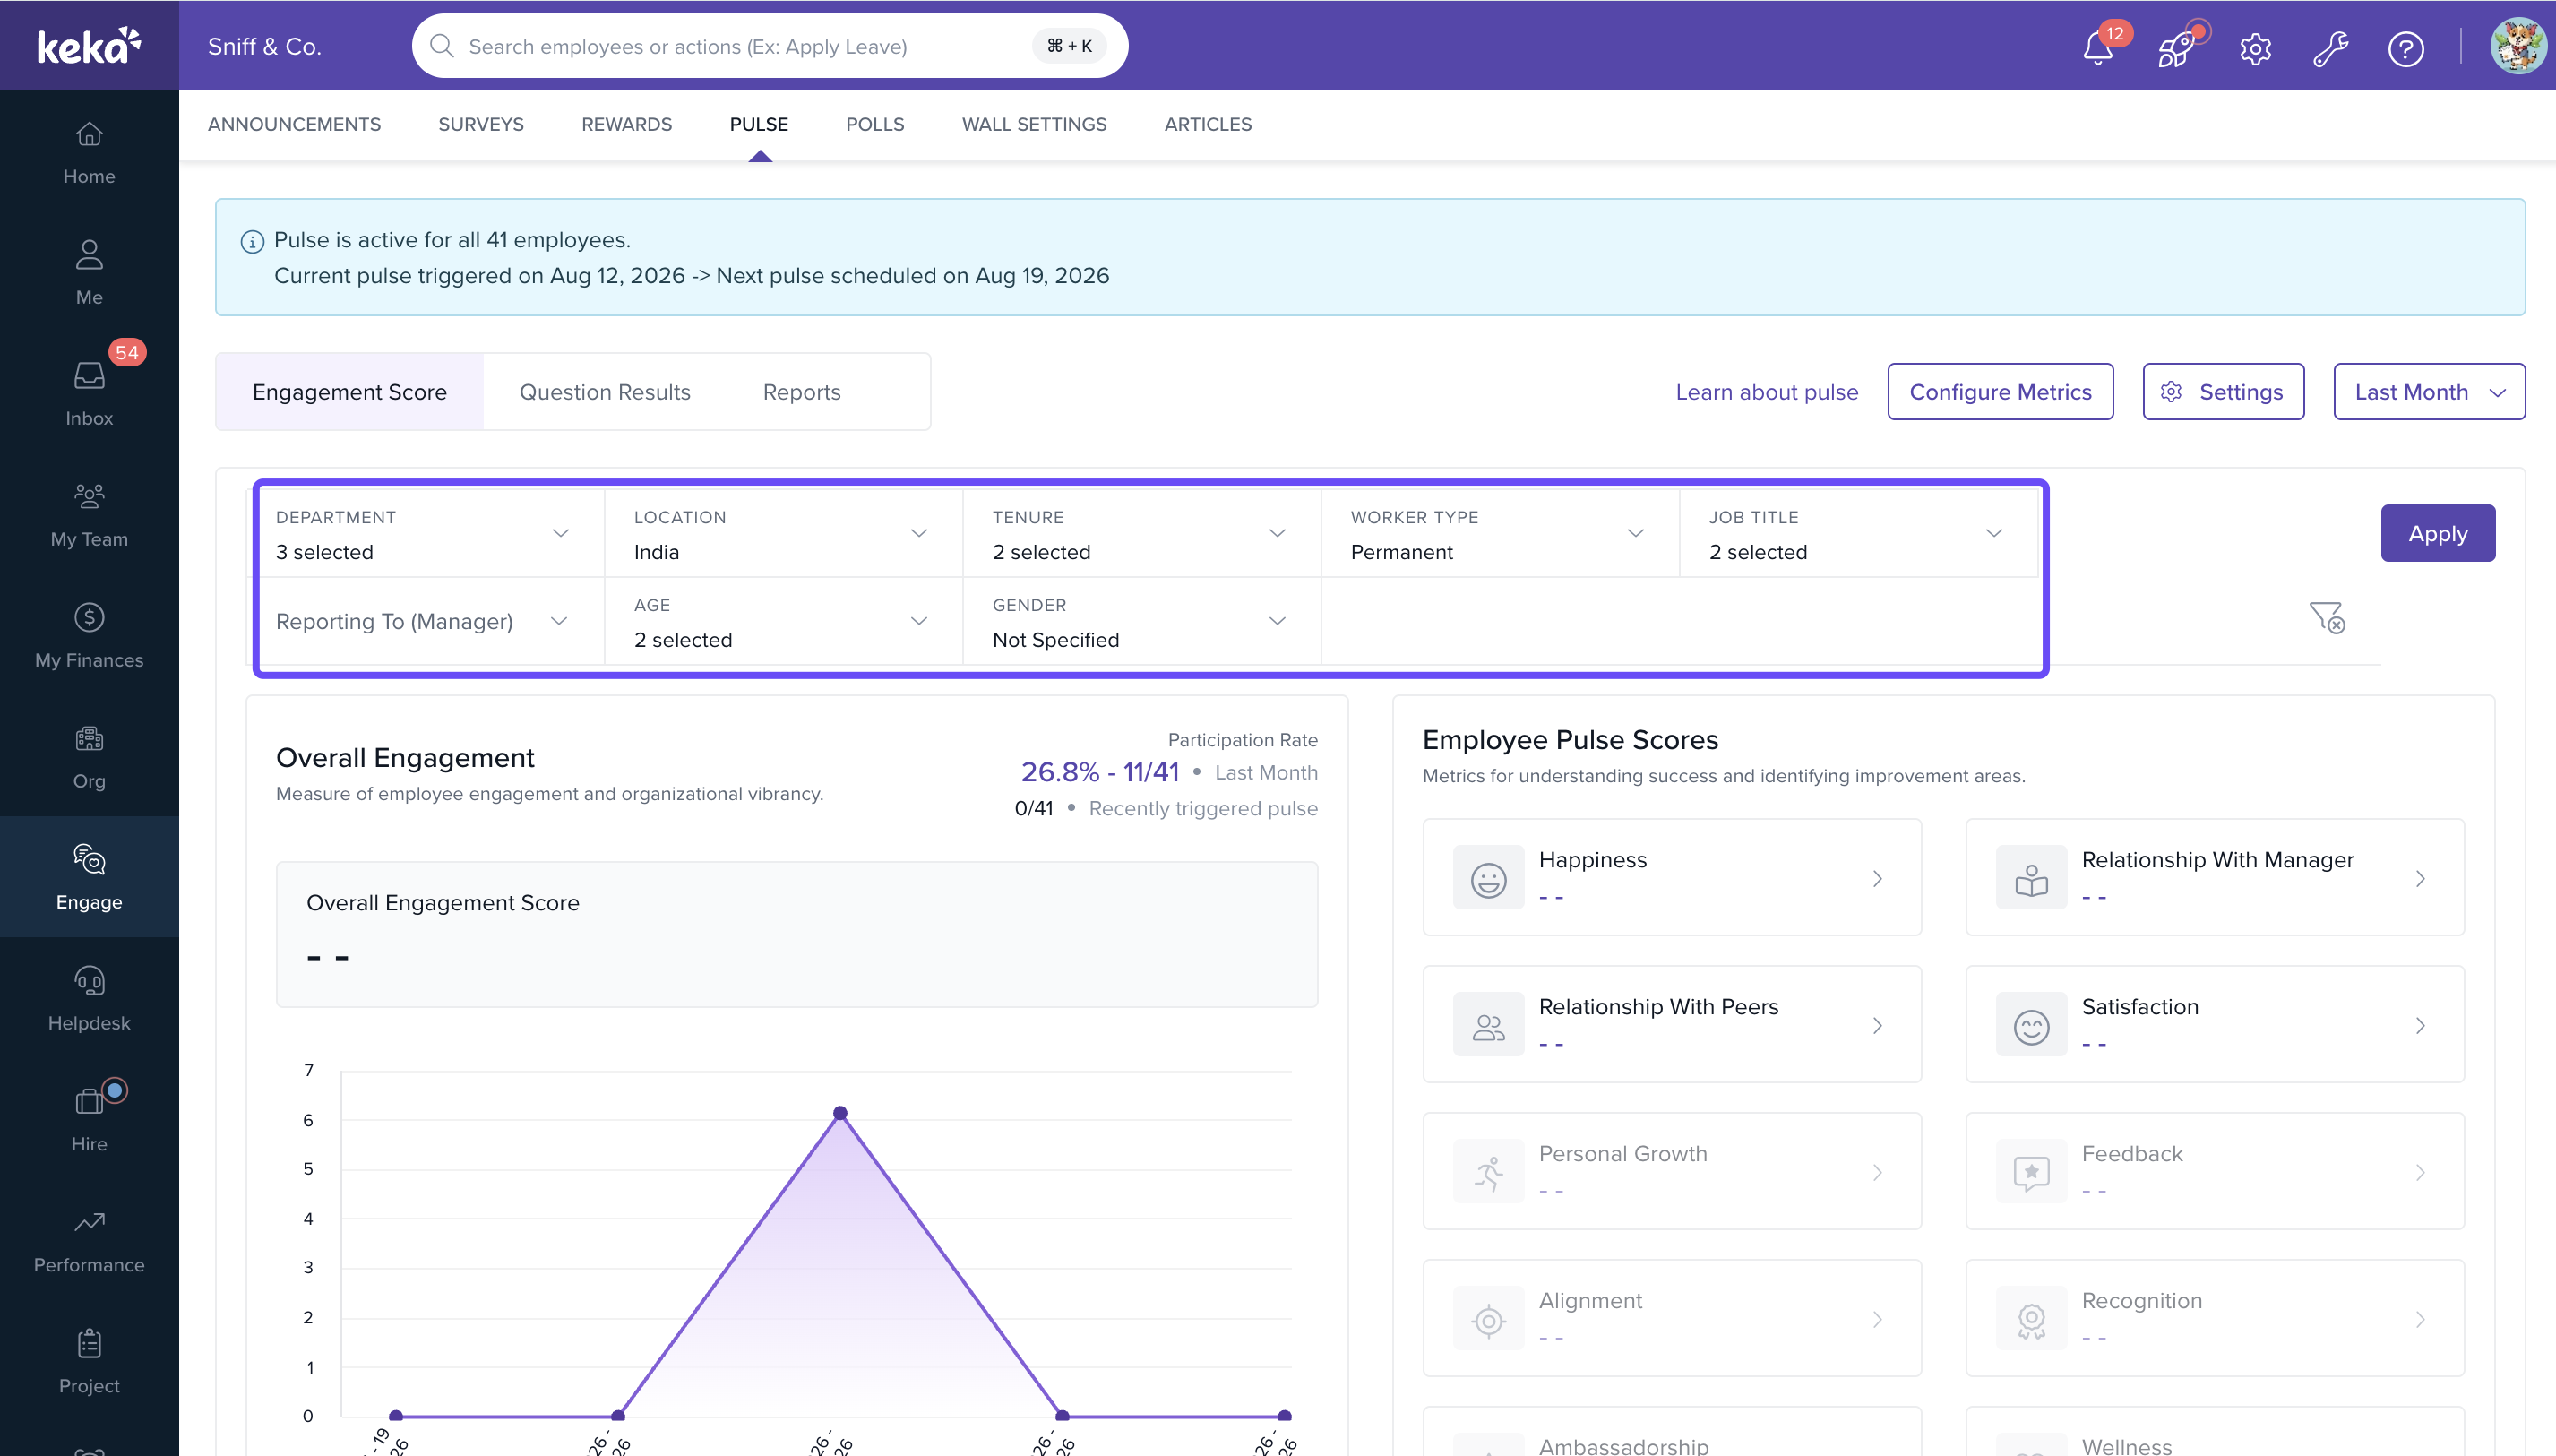The height and width of the screenshot is (1456, 2556).
Task: Open My Finances in the sidebar
Action: 89,636
